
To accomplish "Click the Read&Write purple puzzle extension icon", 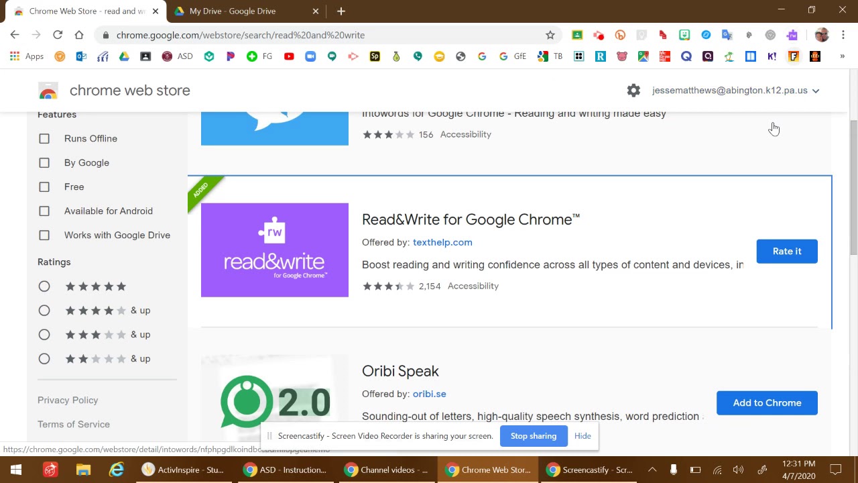I will [793, 35].
